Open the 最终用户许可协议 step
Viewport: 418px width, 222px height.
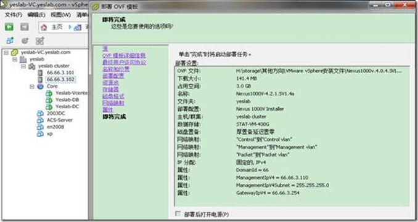click(124, 62)
